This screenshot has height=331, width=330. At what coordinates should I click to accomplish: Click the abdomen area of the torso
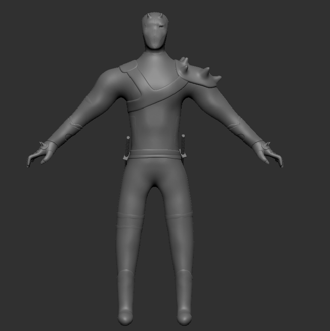tap(154, 128)
